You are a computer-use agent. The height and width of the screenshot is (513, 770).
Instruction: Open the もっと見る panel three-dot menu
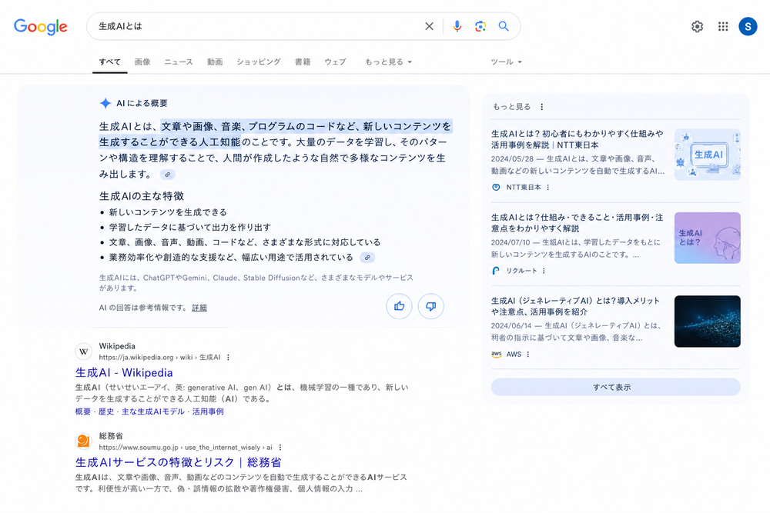pyautogui.click(x=541, y=107)
